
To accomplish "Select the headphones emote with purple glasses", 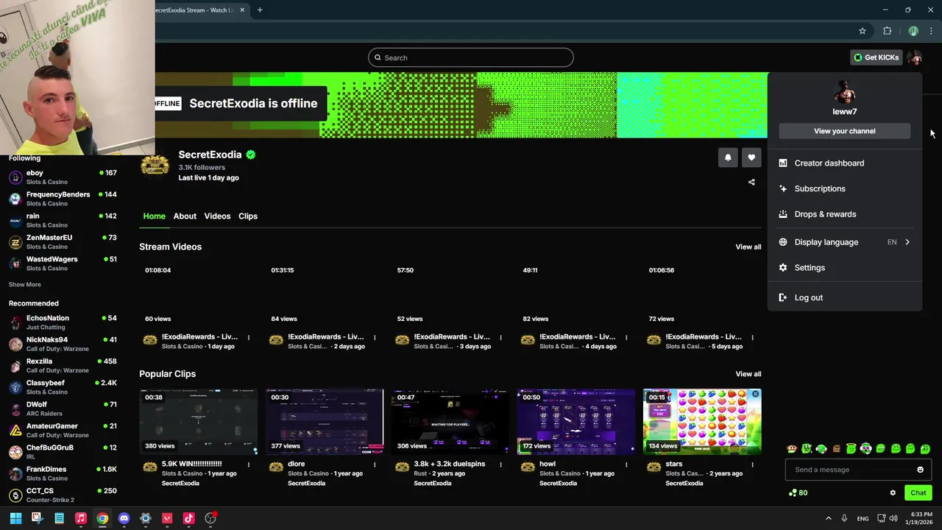I will [x=866, y=449].
